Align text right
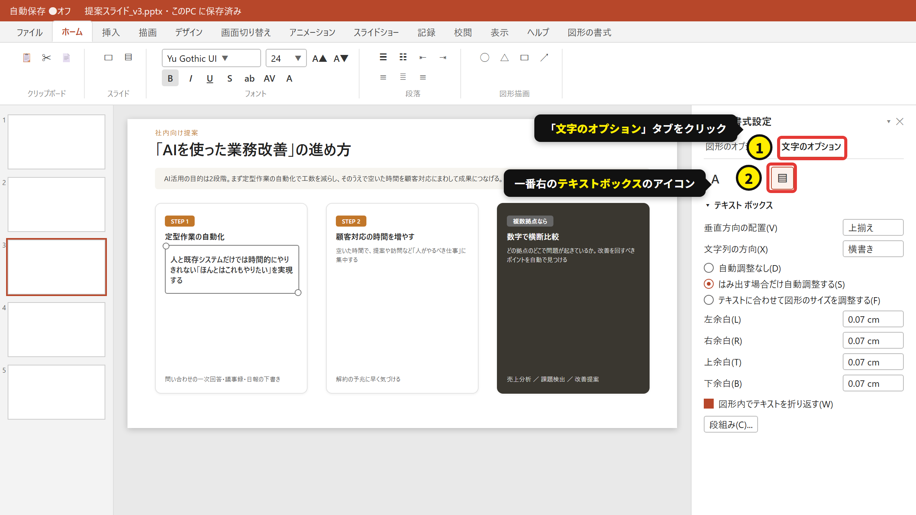The height and width of the screenshot is (515, 916). pyautogui.click(x=423, y=77)
